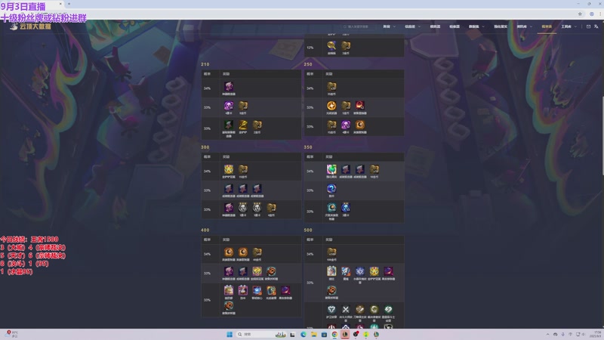Focus the keyword search box in the site header

[358, 26]
